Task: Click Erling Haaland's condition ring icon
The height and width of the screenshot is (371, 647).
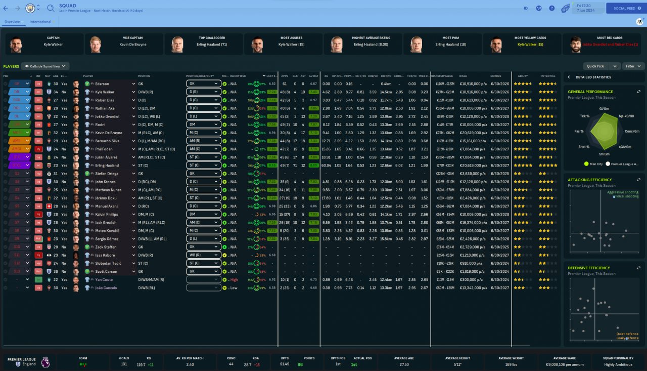Action: (256, 165)
